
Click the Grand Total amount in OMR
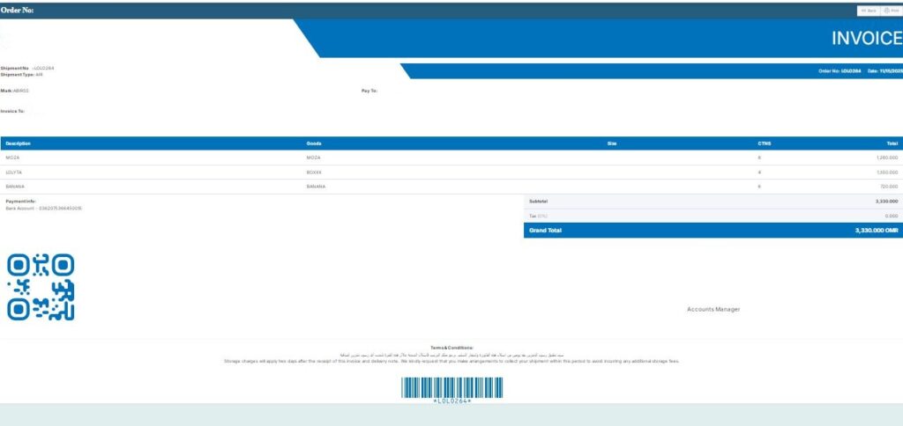876,230
